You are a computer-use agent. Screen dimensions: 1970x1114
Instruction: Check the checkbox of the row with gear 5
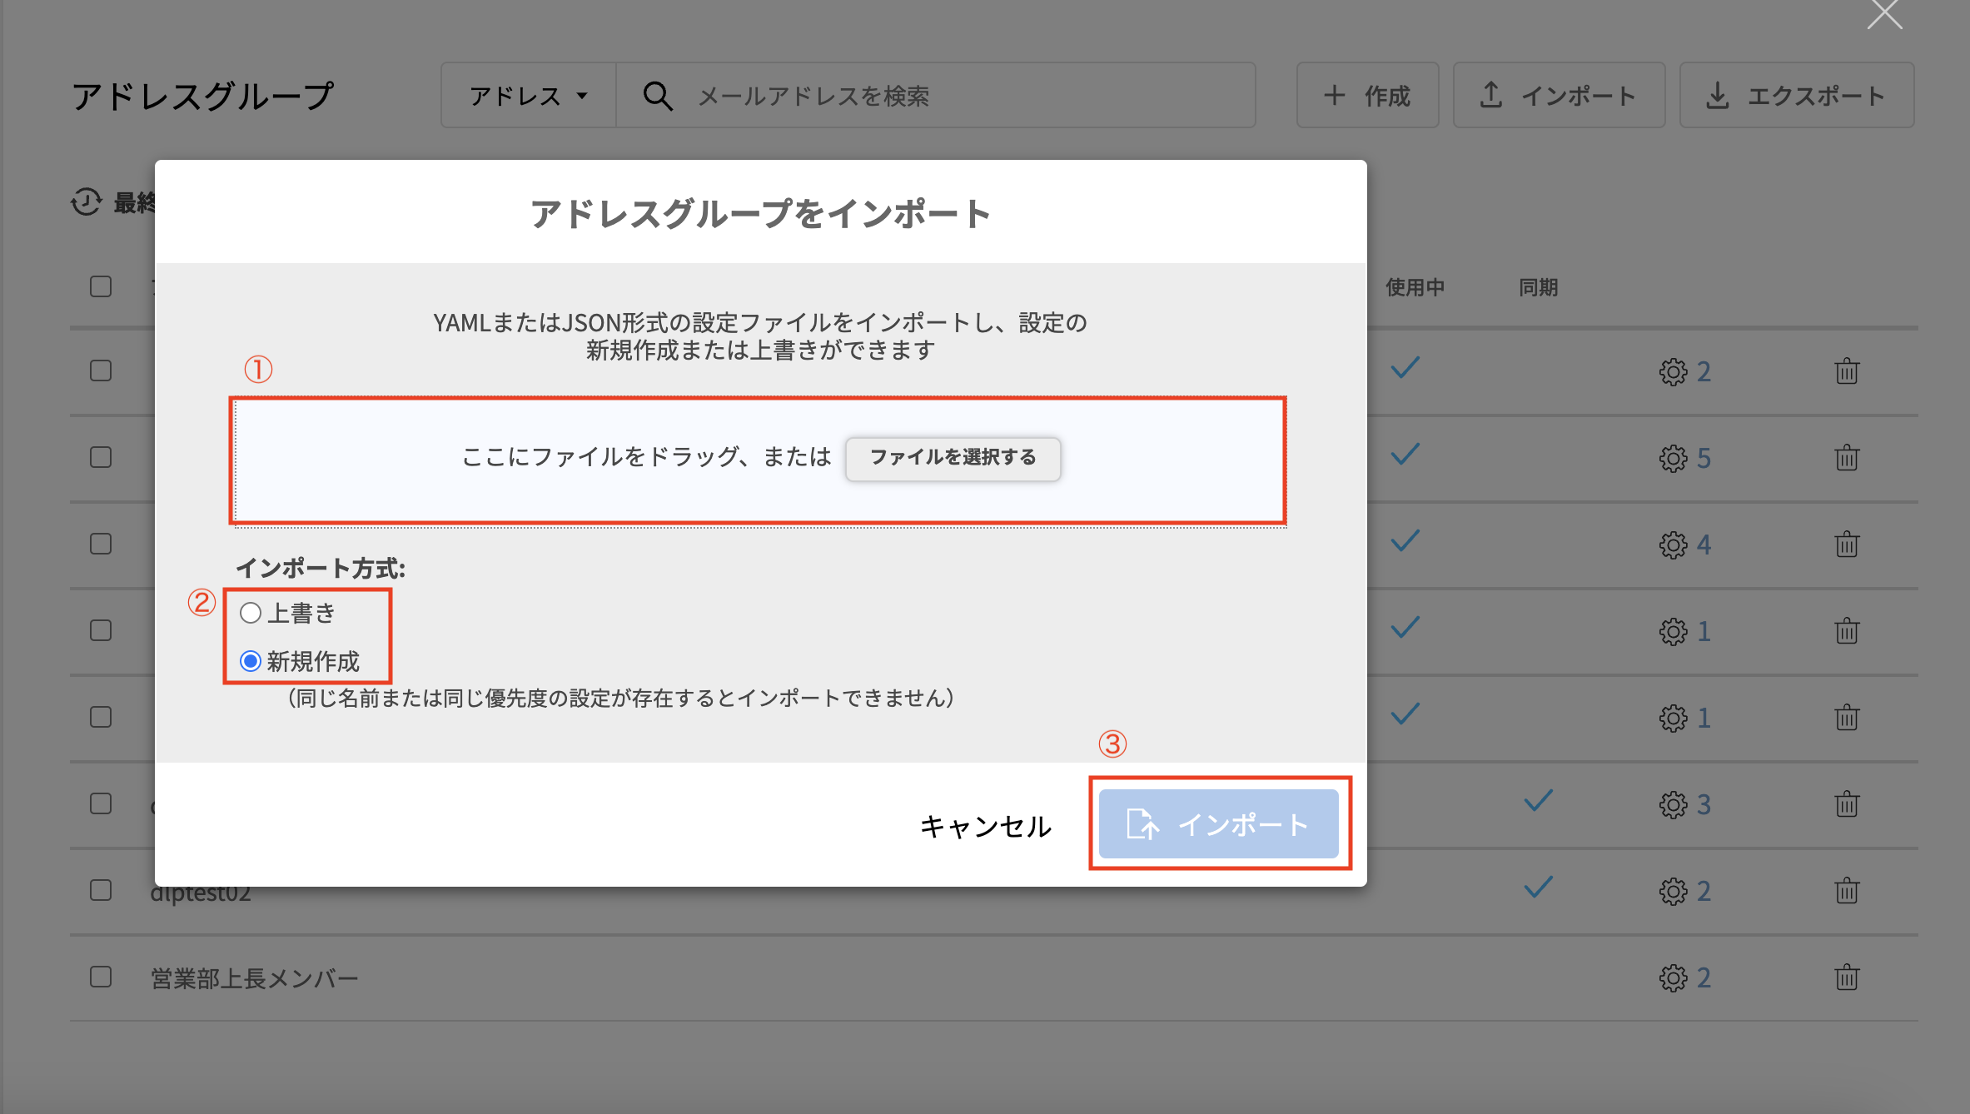click(101, 457)
